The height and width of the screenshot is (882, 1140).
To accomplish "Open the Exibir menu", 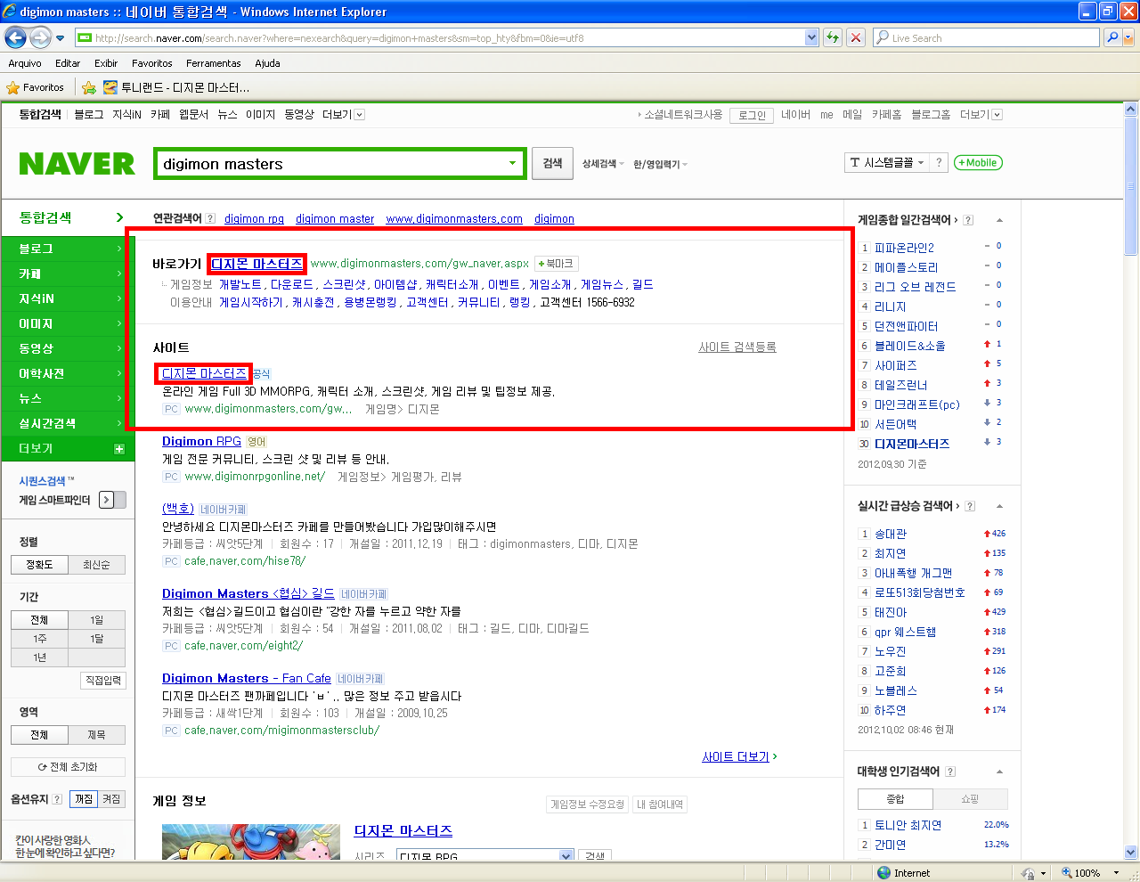I will pos(106,63).
